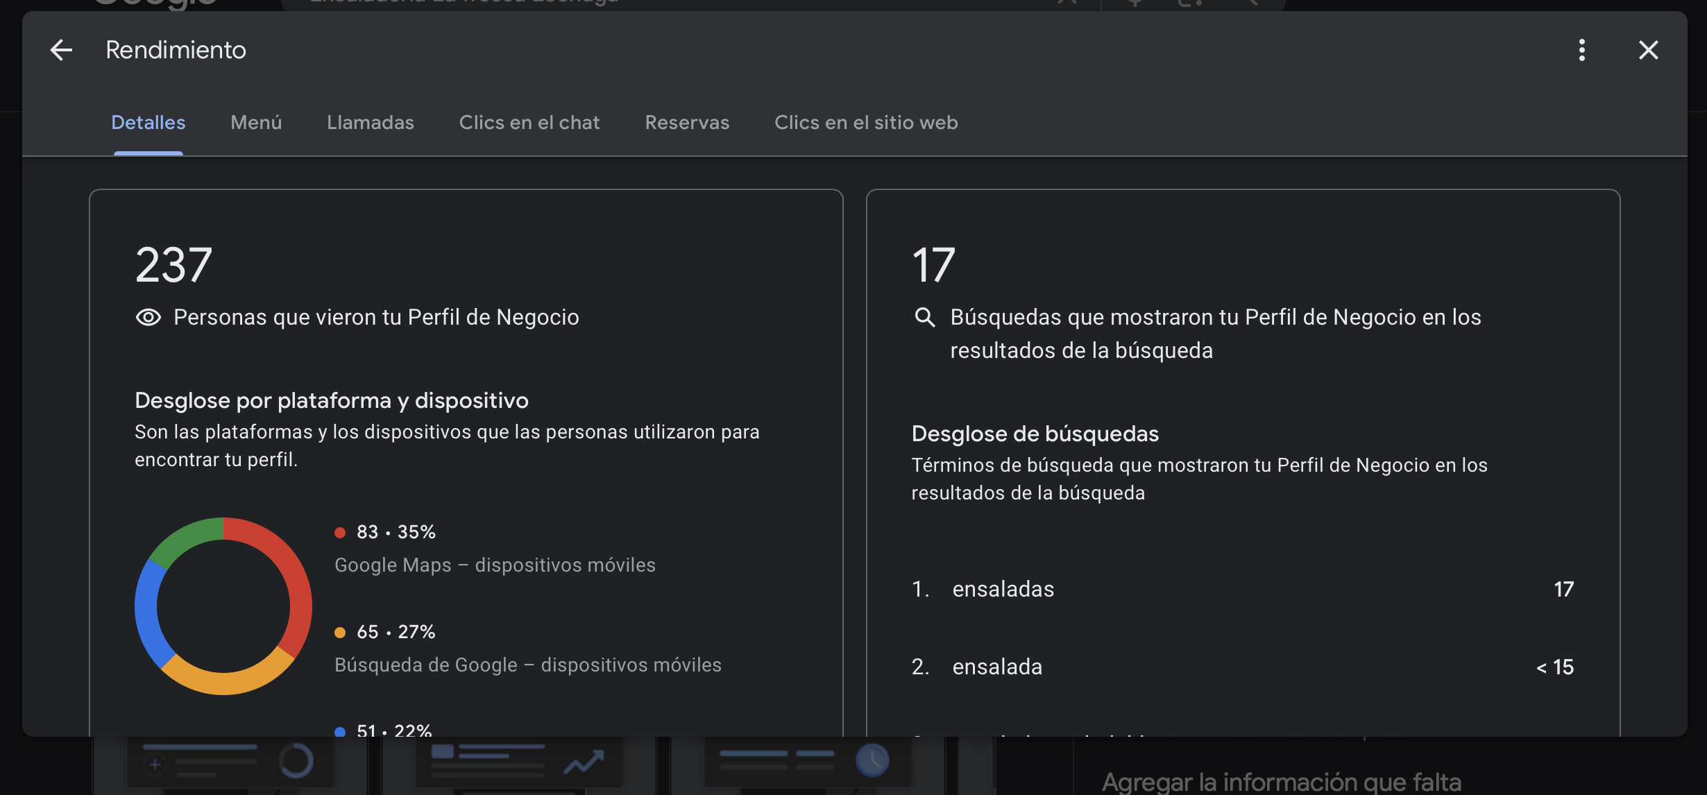Click the '83 · 35%' value text
The image size is (1707, 795).
pos(396,532)
